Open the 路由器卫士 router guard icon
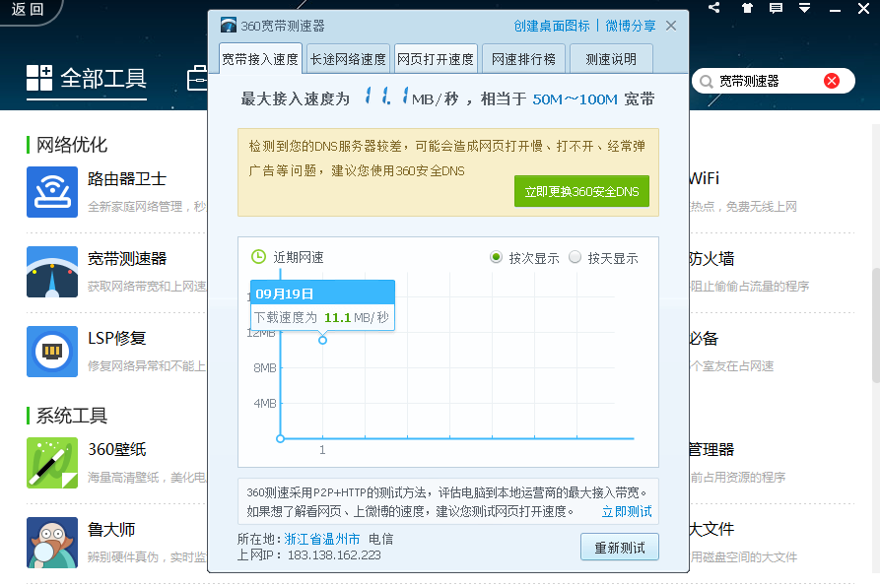 (51, 192)
